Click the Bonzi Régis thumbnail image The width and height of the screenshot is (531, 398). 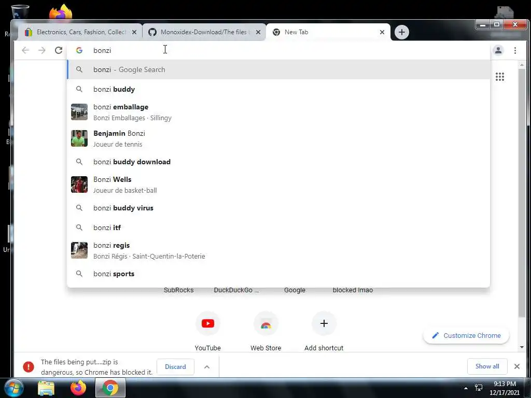79,250
